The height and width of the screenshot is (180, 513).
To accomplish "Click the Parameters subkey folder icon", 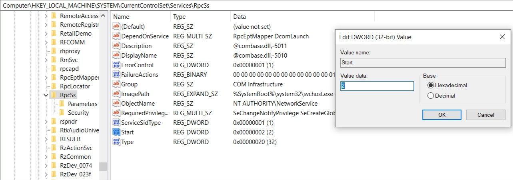I will 62,104.
